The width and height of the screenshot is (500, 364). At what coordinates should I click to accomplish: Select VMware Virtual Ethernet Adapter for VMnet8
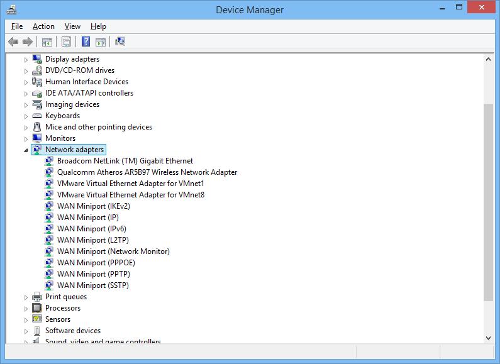pos(131,195)
